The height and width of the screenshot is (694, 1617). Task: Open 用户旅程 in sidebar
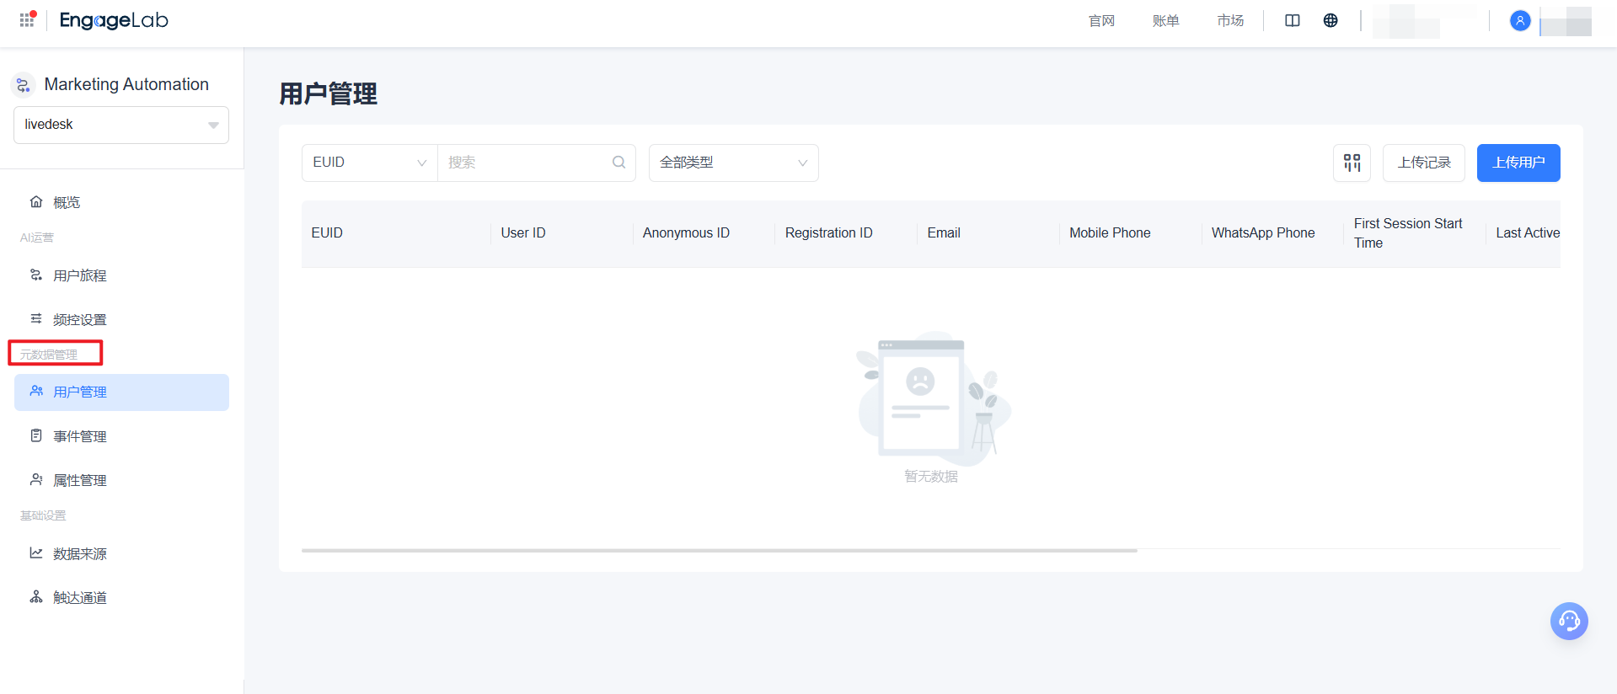[x=121, y=275]
